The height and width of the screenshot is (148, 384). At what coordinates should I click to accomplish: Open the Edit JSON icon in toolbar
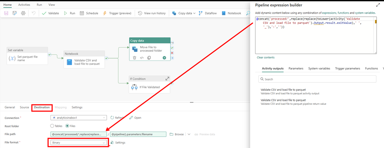[15, 13]
